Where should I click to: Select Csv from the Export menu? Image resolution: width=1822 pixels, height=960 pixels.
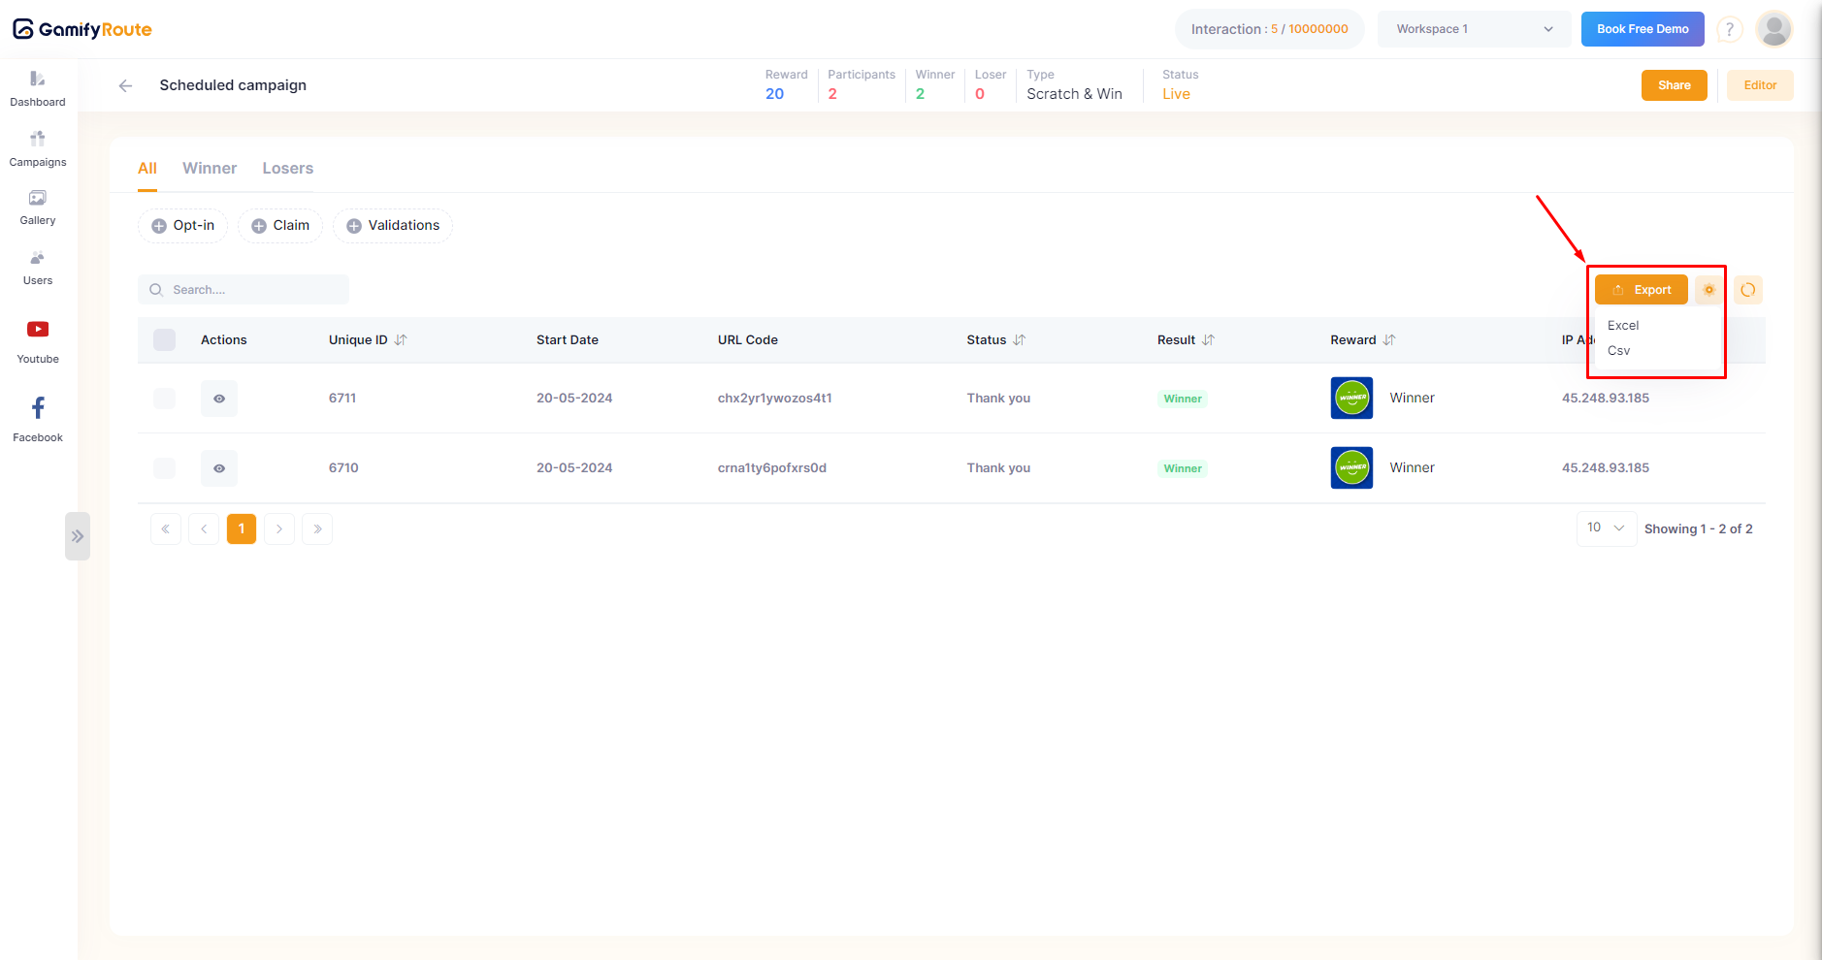1618,351
